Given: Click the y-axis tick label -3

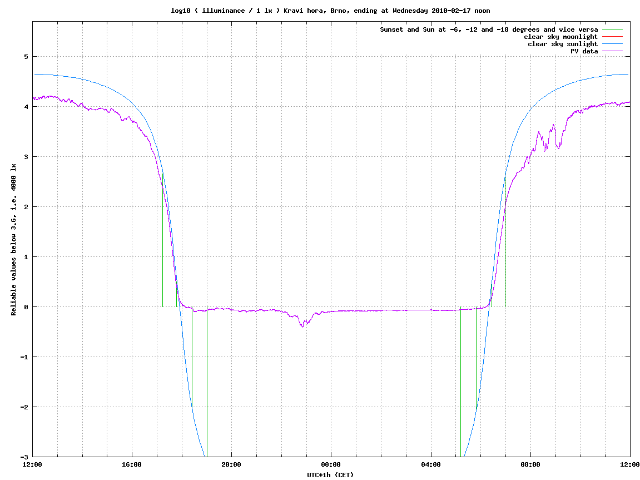Looking at the screenshot, I should [24, 457].
